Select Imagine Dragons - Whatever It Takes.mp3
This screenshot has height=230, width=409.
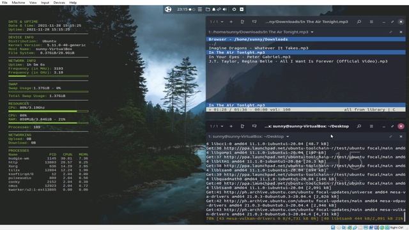(x=258, y=49)
